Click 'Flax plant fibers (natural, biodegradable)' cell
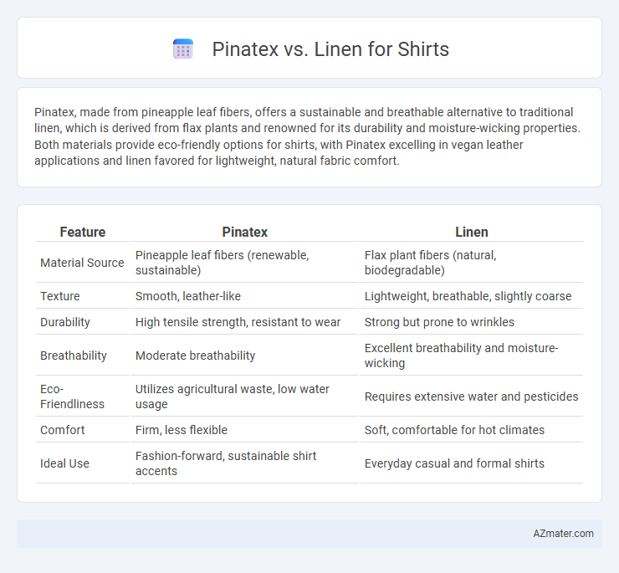The image size is (619, 573). pos(471,263)
